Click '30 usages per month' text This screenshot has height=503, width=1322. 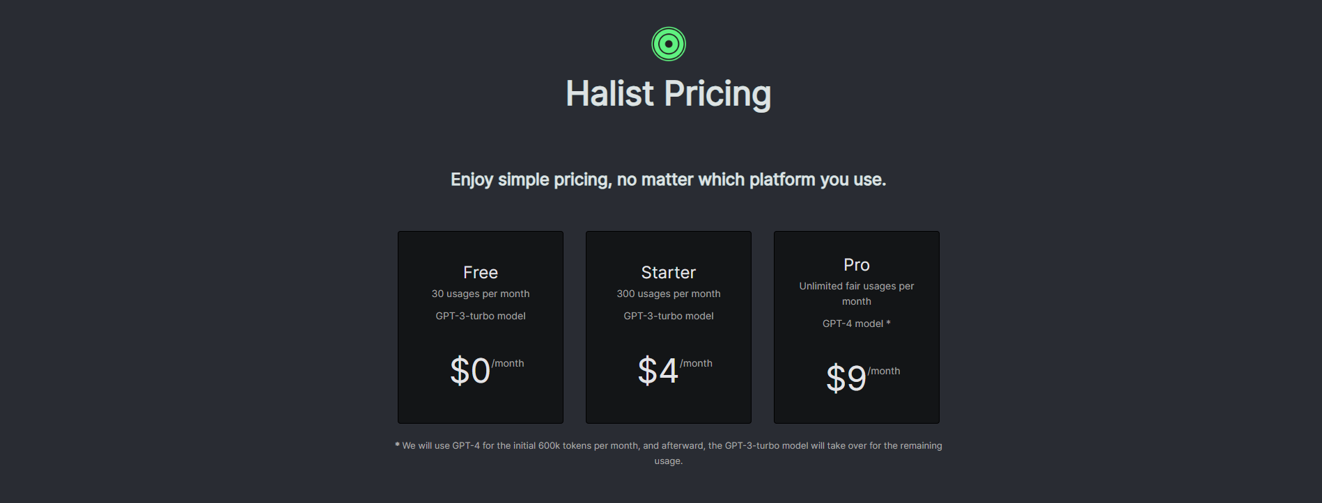point(481,294)
